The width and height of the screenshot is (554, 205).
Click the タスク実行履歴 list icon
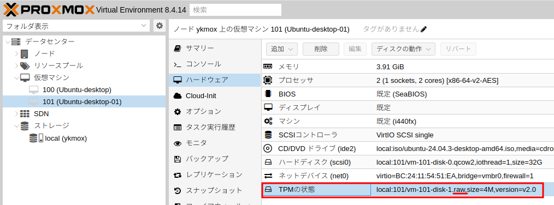178,128
